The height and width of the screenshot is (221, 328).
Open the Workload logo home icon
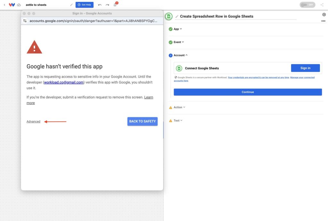(12, 5)
